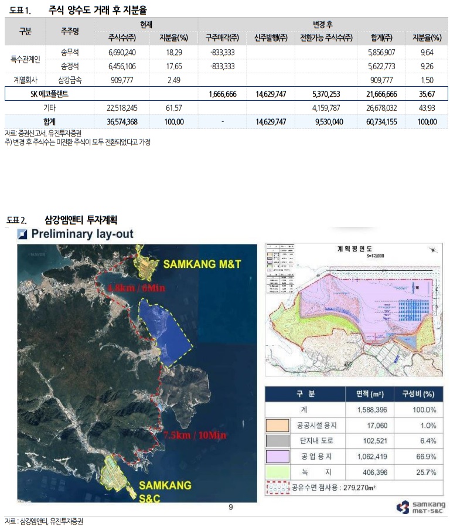Click the 주주명 column header
The height and width of the screenshot is (527, 450).
tap(70, 31)
